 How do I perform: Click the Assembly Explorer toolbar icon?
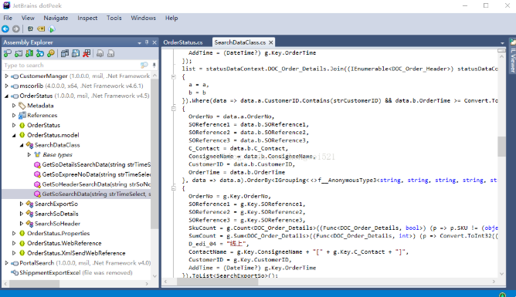click(30, 29)
